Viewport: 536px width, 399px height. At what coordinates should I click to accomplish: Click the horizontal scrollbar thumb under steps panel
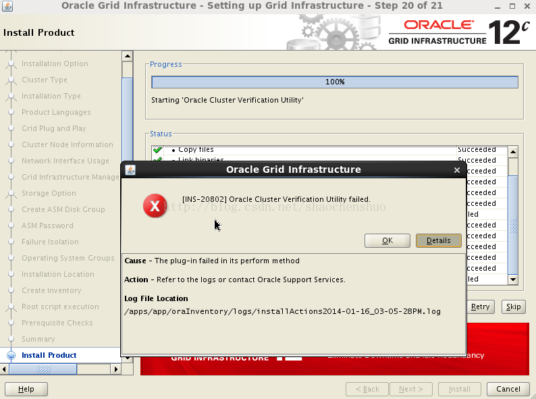pyautogui.click(x=43, y=369)
